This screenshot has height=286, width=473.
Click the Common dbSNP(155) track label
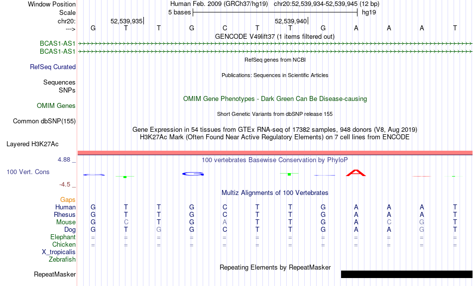(x=44, y=121)
